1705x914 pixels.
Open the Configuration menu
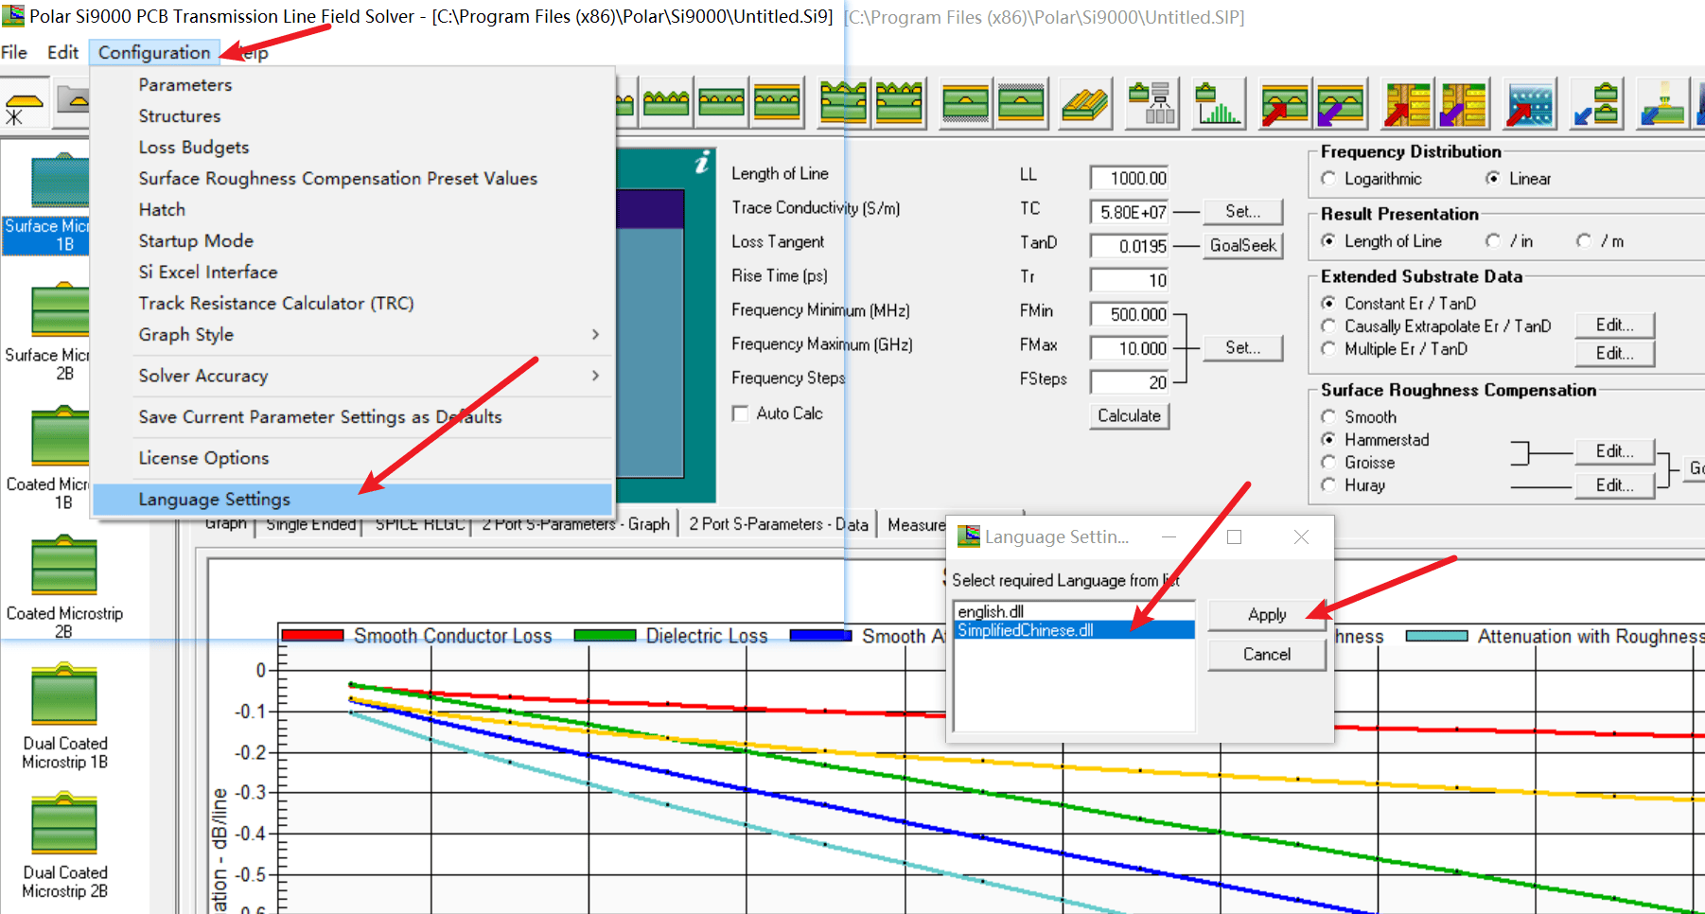pyautogui.click(x=154, y=52)
